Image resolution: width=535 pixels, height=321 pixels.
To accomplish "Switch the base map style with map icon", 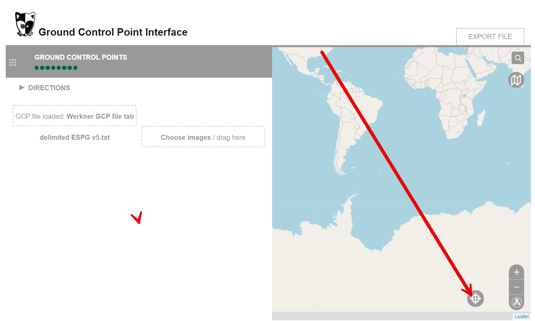I will (516, 80).
